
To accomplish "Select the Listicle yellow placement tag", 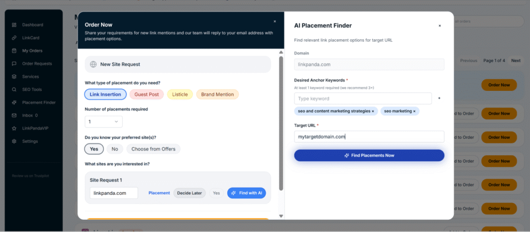I will click(180, 94).
